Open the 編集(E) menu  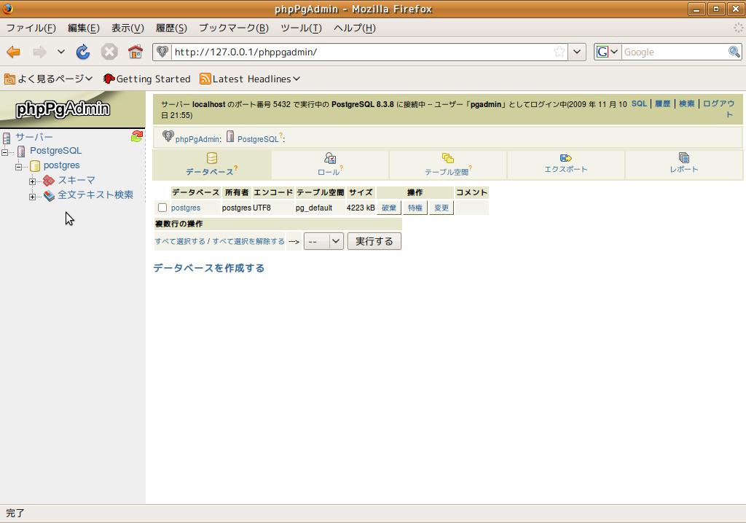(x=84, y=28)
